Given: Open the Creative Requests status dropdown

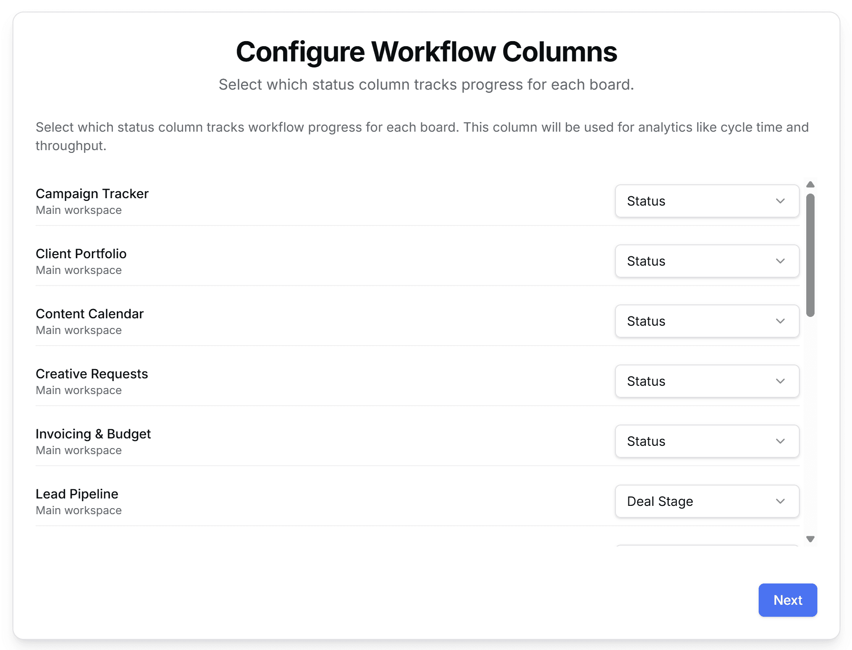Looking at the screenshot, I should 706,381.
